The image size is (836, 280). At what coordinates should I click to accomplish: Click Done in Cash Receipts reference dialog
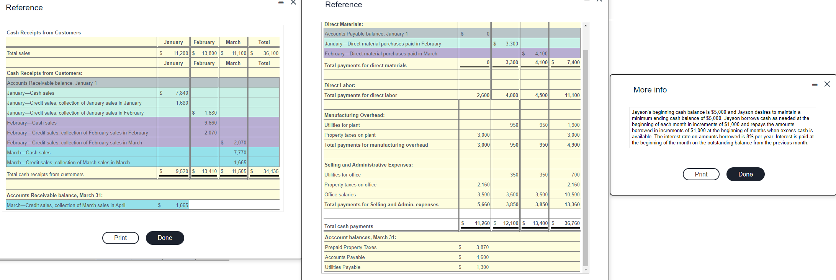[165, 238]
